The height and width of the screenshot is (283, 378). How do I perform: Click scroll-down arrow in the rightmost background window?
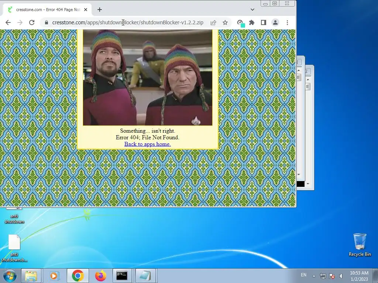(308, 184)
